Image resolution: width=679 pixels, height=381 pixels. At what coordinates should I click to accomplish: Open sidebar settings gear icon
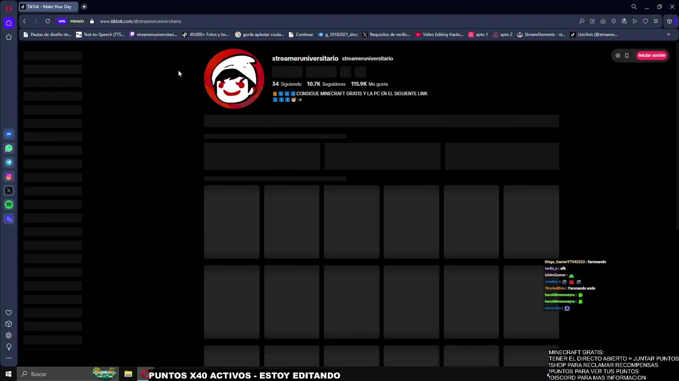[8, 335]
